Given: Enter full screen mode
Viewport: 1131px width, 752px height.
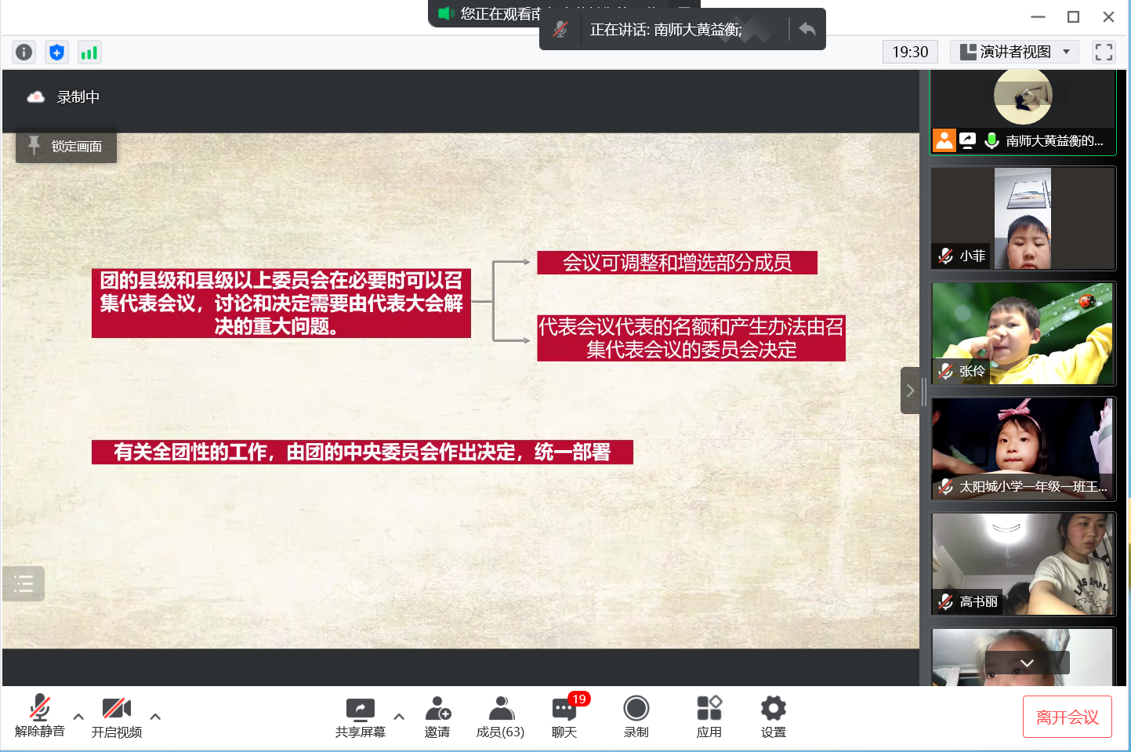Looking at the screenshot, I should 1104,53.
